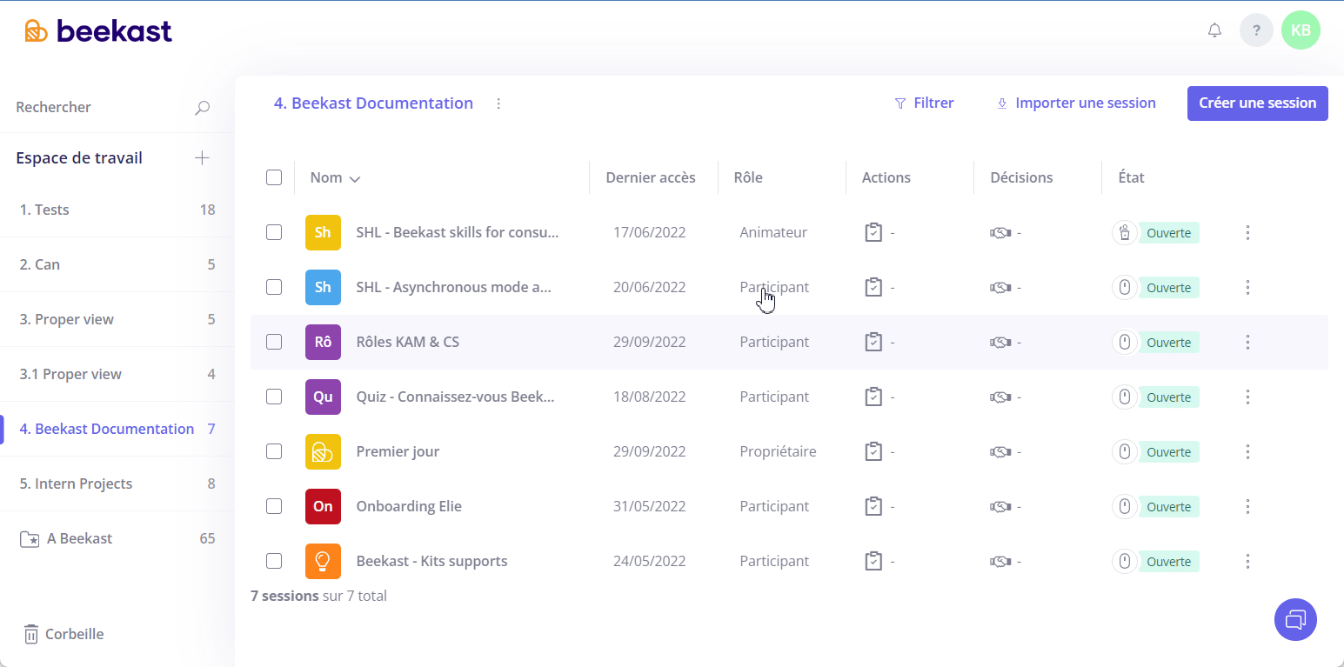This screenshot has width=1344, height=667.
Task: Click the decisions handshake icon for SHL - Asynchronous mode
Action: (1000, 288)
